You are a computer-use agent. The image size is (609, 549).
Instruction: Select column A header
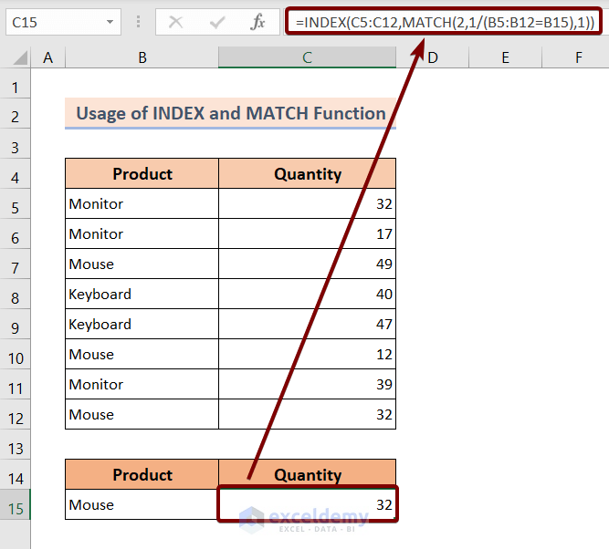(x=48, y=57)
